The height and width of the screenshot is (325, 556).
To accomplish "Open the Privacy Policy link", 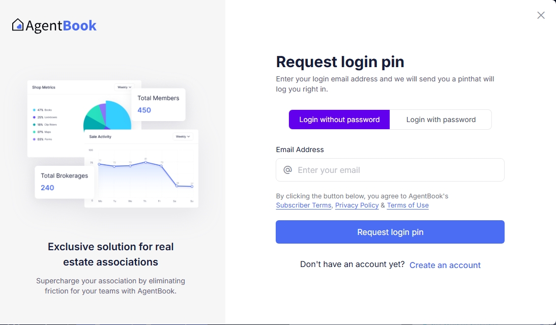I will [x=357, y=205].
